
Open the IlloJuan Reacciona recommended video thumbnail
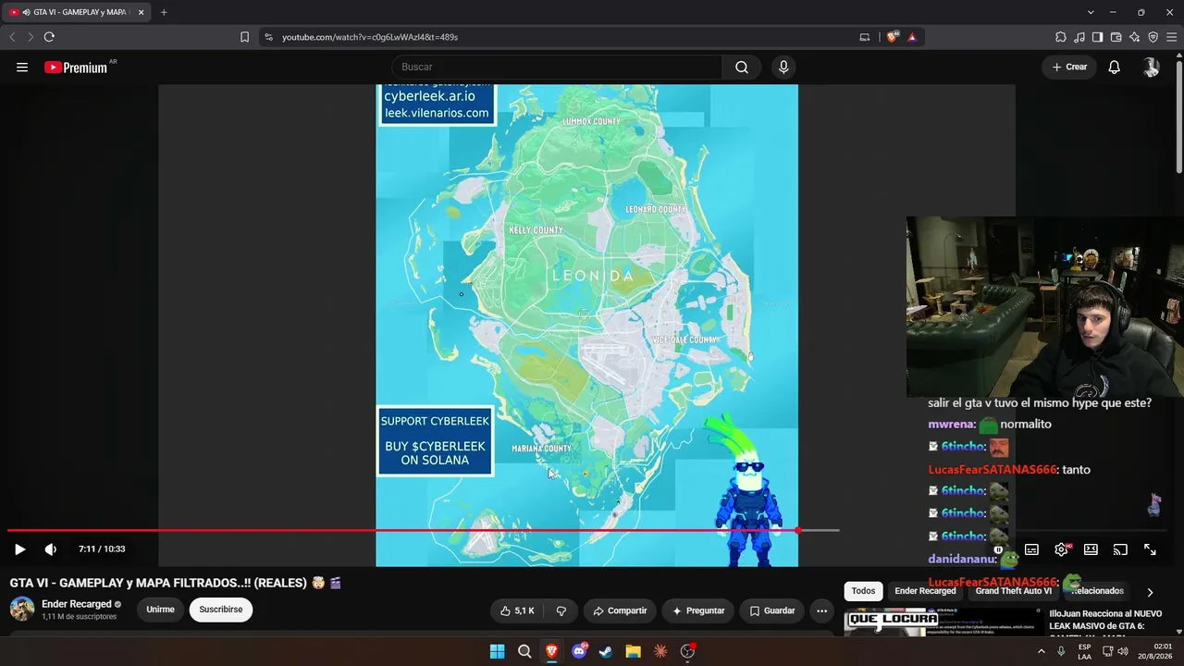943,622
